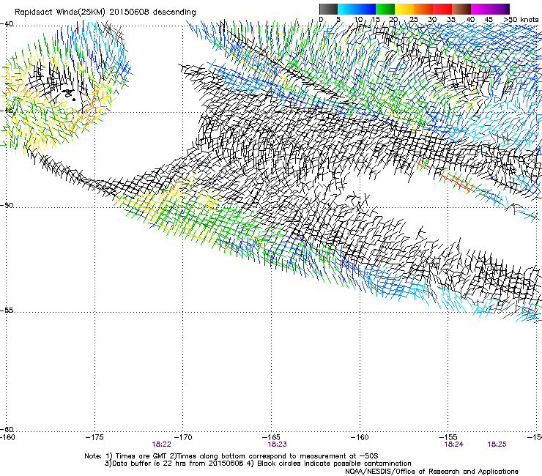542x476 pixels.
Task: Click the '0' label under the color legend
Action: point(321,20)
